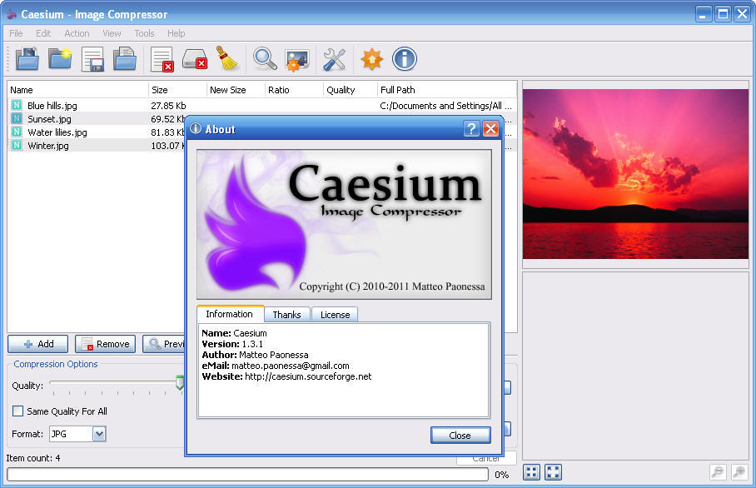Open the Format dropdown showing JPG
The width and height of the screenshot is (756, 488).
[x=77, y=434]
